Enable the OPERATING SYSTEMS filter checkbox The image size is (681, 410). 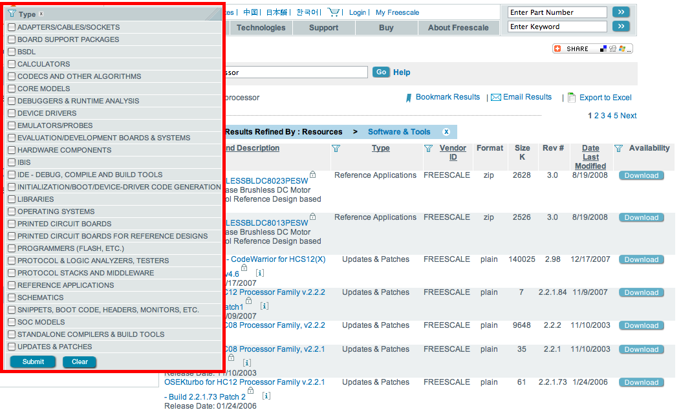click(12, 211)
